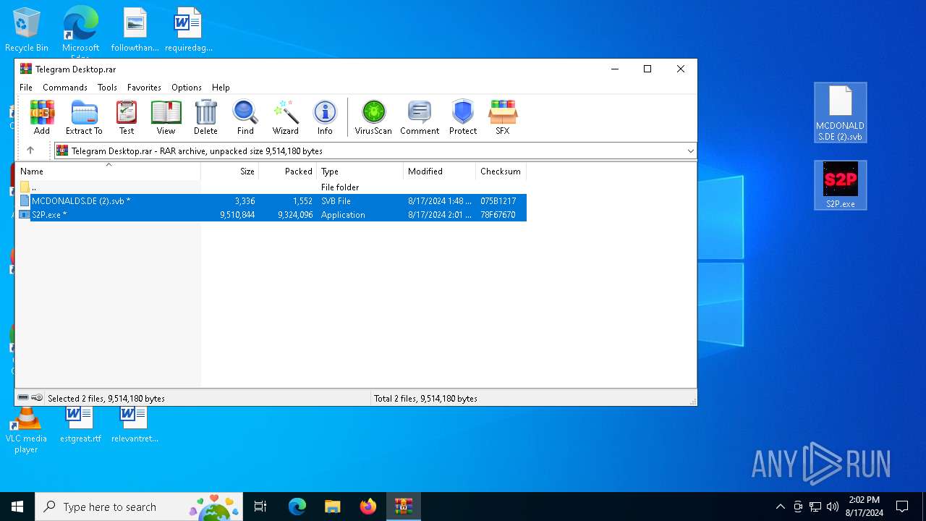Image resolution: width=926 pixels, height=521 pixels.
Task: Click Windows Start button
Action: click(x=17, y=507)
